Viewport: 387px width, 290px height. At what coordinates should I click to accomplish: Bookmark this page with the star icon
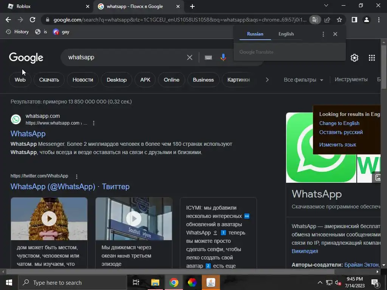pyautogui.click(x=339, y=20)
